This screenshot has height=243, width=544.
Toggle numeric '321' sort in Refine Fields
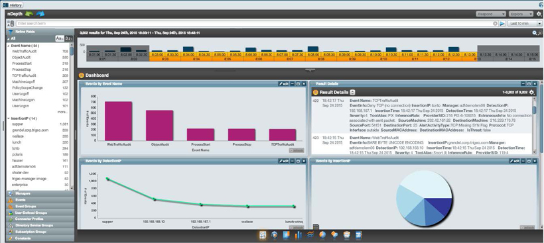pyautogui.click(x=69, y=39)
